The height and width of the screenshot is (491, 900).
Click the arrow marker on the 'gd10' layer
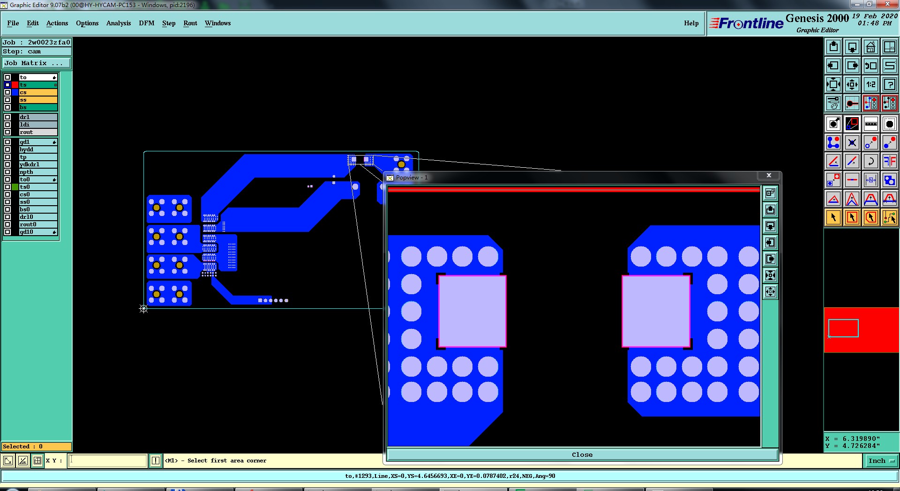(54, 232)
